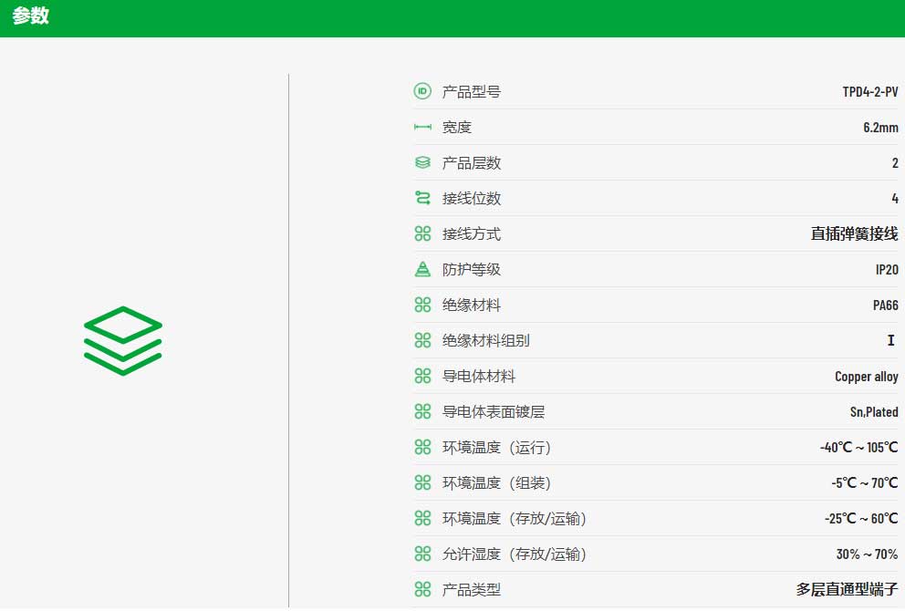Click the icon beside 产品类型
This screenshot has height=611, width=905.
tap(422, 589)
